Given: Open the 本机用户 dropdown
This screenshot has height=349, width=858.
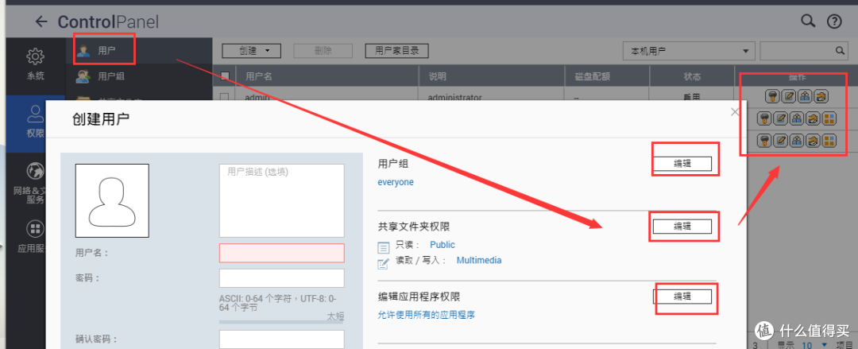Looking at the screenshot, I should click(x=690, y=51).
